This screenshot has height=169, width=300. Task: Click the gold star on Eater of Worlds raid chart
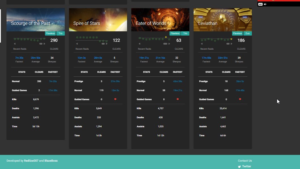[x=166, y=37]
